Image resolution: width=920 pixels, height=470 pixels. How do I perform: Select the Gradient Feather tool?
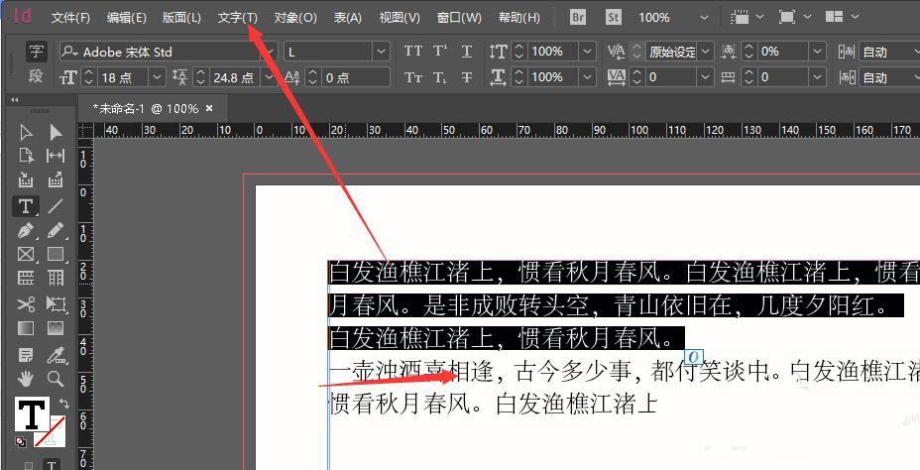click(56, 327)
